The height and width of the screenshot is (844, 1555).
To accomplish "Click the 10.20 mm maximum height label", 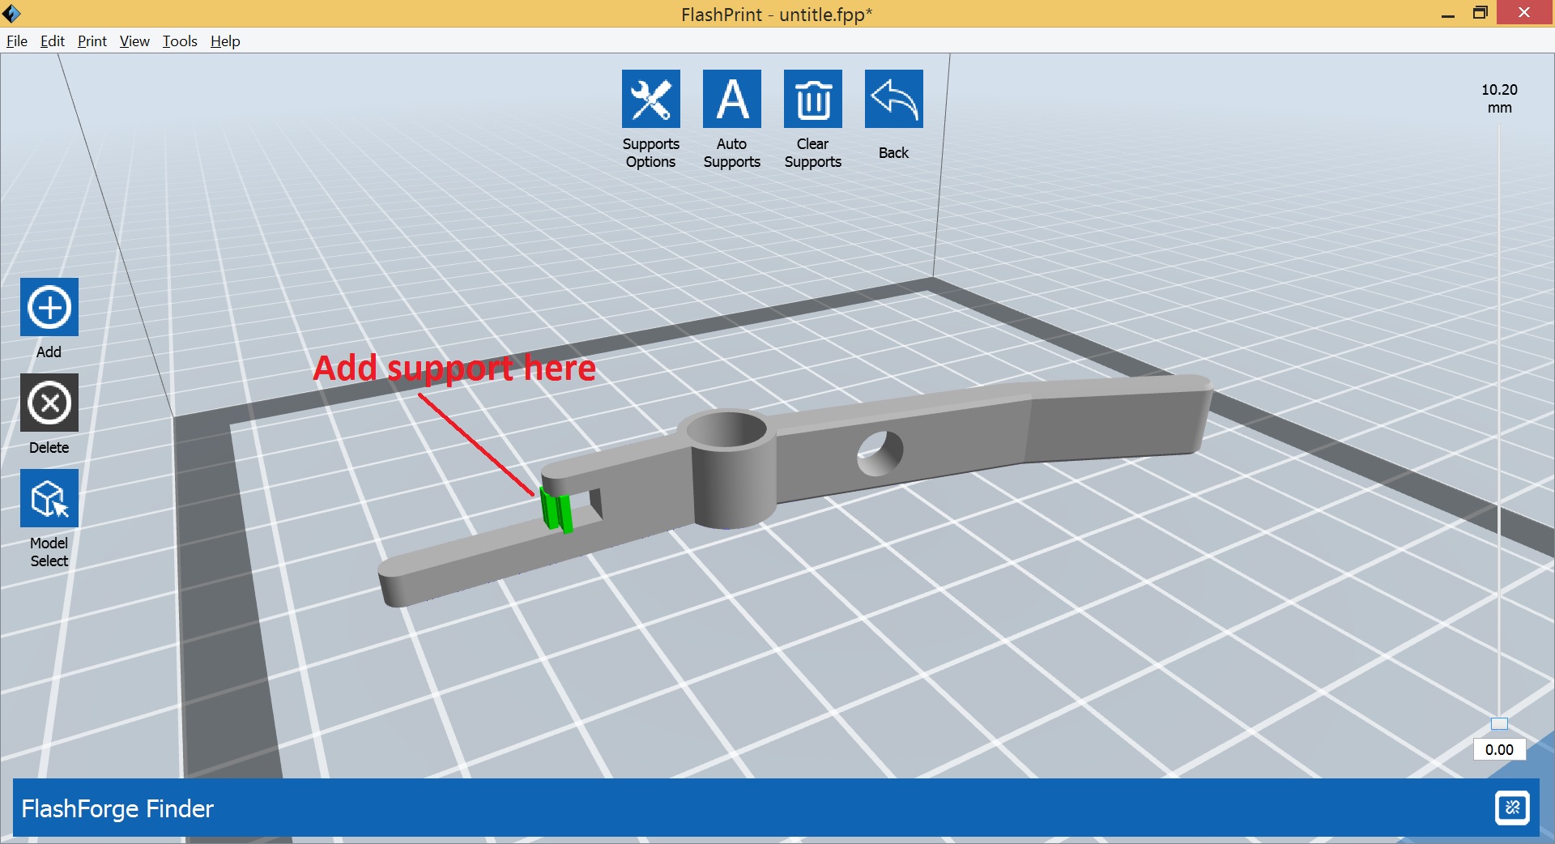I will tap(1499, 99).
